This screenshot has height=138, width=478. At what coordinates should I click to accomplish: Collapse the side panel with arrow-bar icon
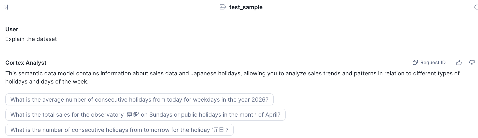click(5, 7)
